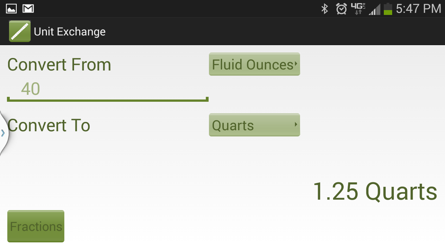Tap the Unit Exchange title text
This screenshot has width=445, height=250.
click(70, 32)
